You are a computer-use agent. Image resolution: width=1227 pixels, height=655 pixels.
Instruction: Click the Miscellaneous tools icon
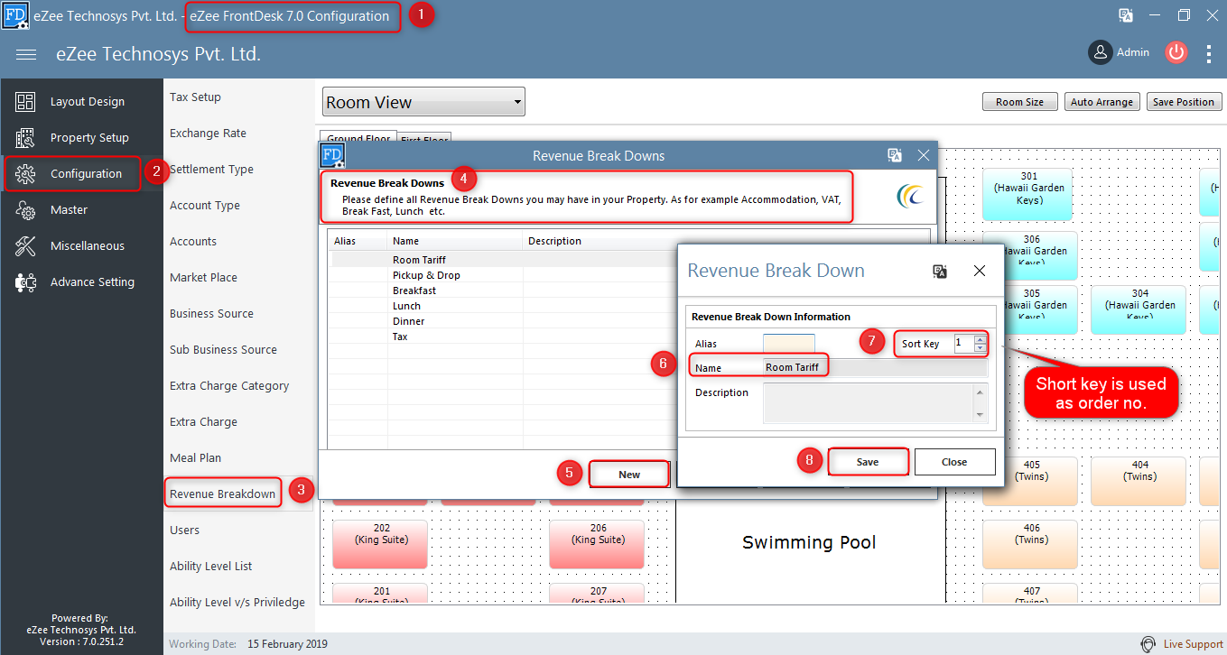(x=25, y=246)
